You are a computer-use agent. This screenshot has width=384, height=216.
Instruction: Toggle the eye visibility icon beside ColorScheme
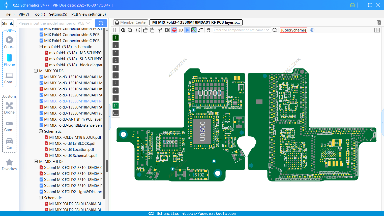click(312, 30)
